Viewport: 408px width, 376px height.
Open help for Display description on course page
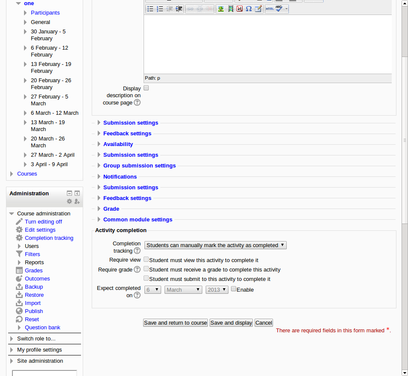point(137,102)
